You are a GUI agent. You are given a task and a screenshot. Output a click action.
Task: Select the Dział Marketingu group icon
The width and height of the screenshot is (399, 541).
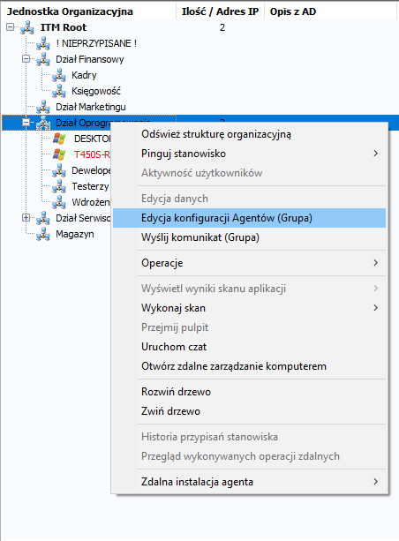(x=43, y=107)
